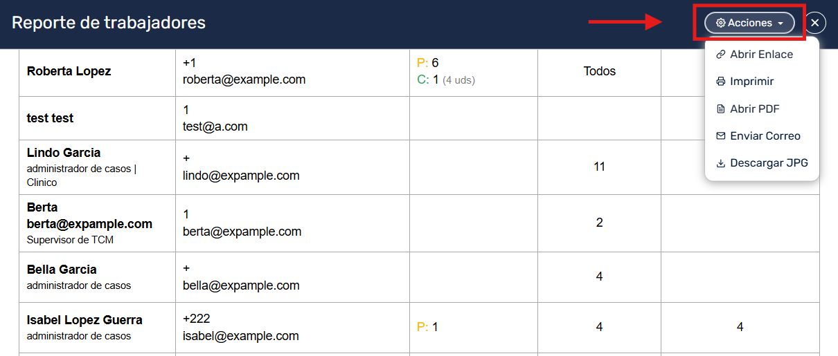Click the printer icon beside Imprimir

[720, 82]
